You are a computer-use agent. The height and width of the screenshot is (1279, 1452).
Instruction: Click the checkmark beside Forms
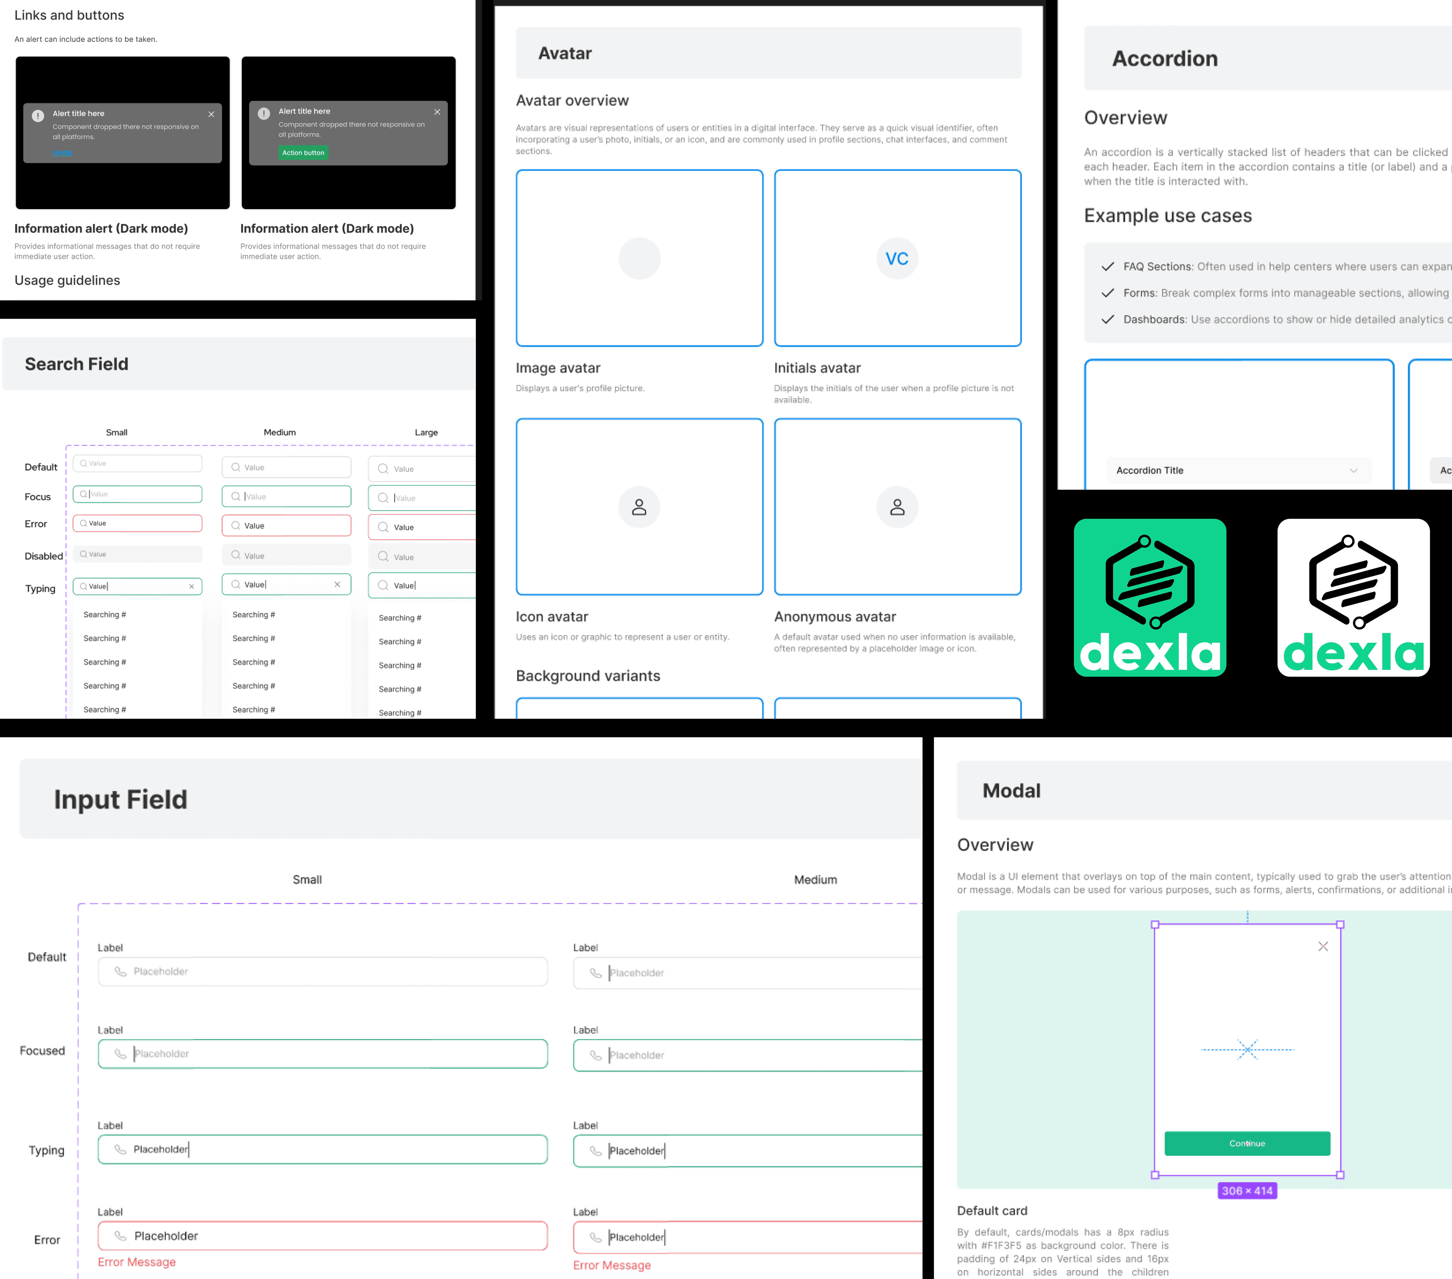click(1108, 293)
